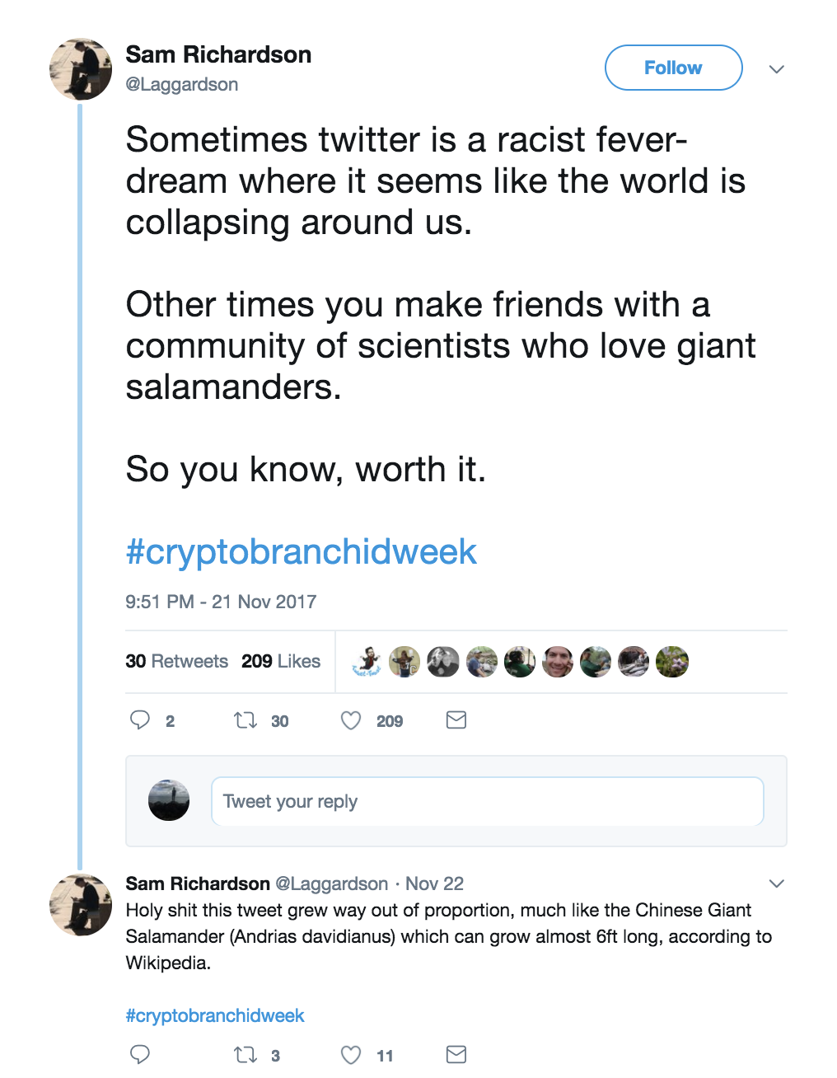Image resolution: width=837 pixels, height=1078 pixels.
Task: Open the @Laggardson handle under the author name
Action: (181, 84)
